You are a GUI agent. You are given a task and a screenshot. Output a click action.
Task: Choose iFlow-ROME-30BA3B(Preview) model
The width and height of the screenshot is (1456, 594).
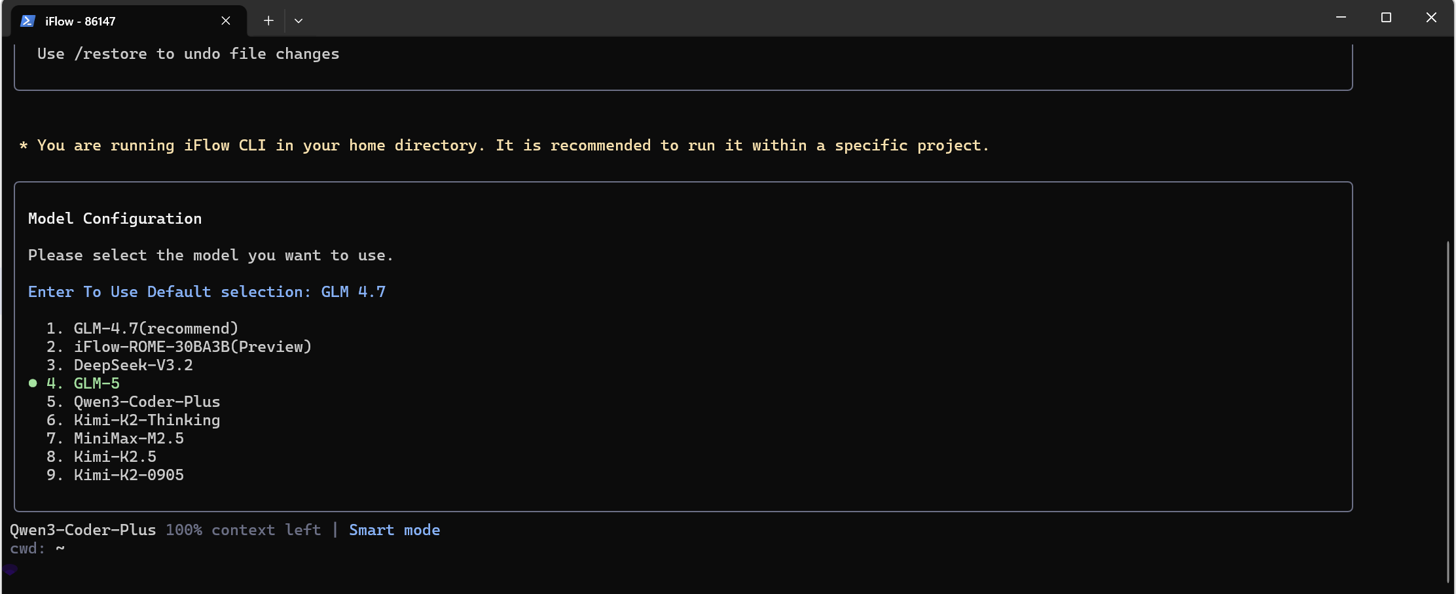click(192, 347)
